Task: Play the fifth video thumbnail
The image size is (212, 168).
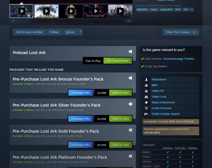Action: [x=120, y=11]
